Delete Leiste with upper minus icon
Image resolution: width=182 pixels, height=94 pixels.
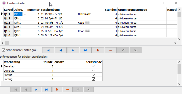pos(111,50)
